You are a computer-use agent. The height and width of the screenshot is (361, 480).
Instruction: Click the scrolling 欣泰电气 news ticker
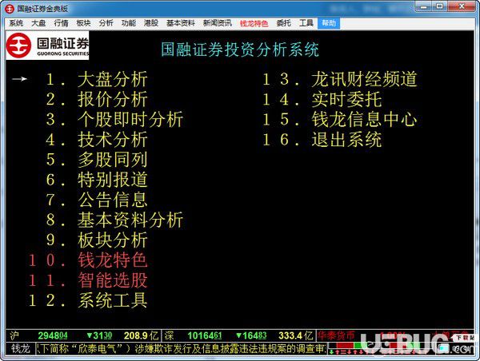tap(181, 348)
